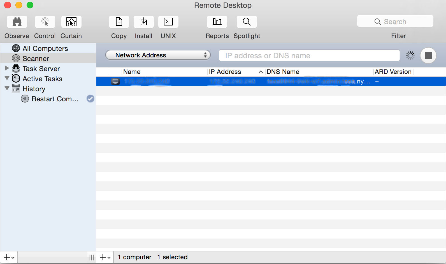Open the add menu below the sidebar
Screen dimensions: 446x264
(9, 257)
